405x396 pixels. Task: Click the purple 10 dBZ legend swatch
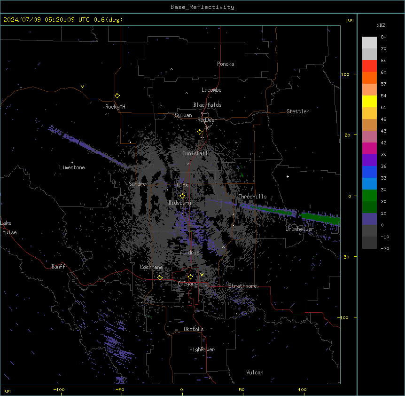[x=369, y=219]
